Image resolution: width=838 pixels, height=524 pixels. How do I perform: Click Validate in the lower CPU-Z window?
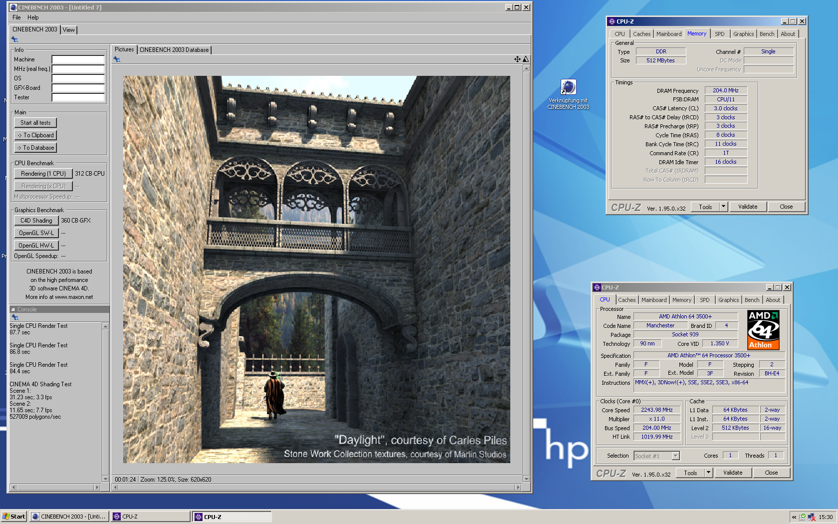733,473
